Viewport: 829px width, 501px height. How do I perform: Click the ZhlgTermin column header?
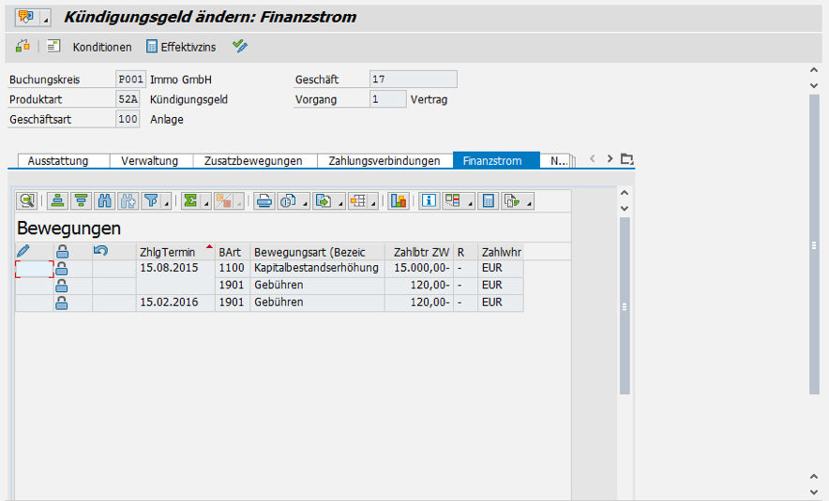pyautogui.click(x=167, y=252)
